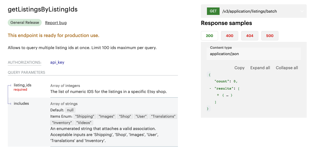Click the "Videos" enum value

pyautogui.click(x=84, y=123)
